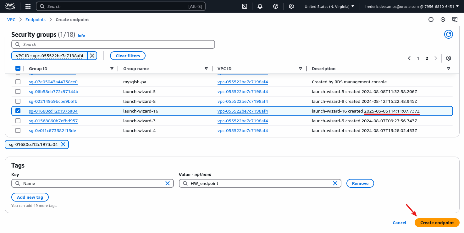The image size is (464, 233).
Task: Open the Group name column filter dropdown
Action: [206, 68]
